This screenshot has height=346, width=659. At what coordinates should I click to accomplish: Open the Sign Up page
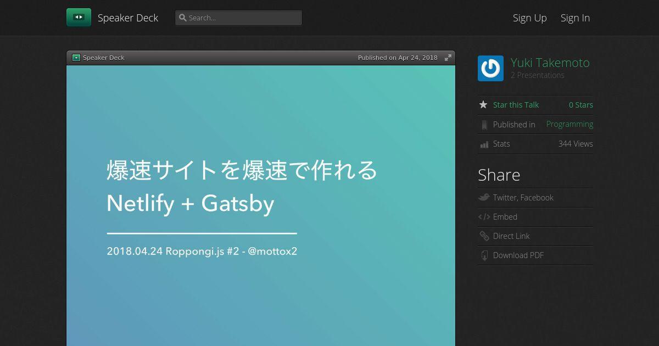(x=530, y=18)
